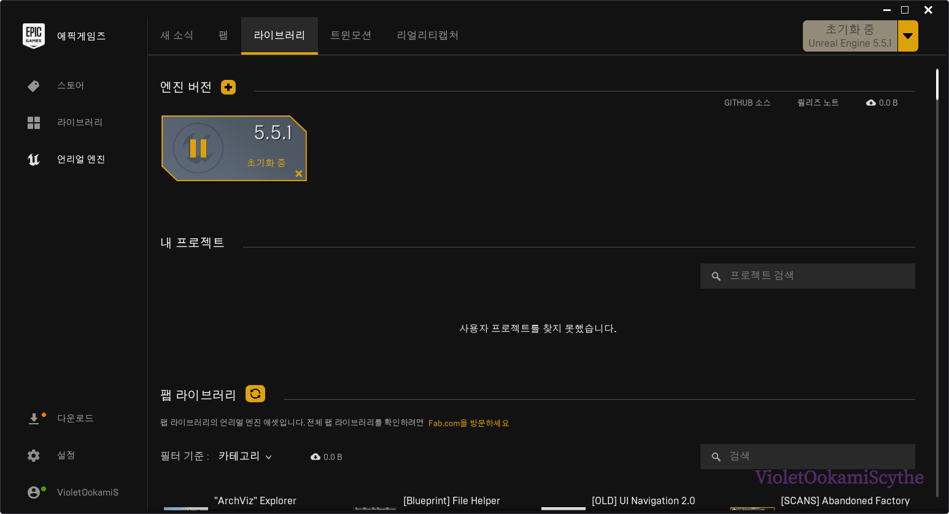Open the 스토어 tag icon
The height and width of the screenshot is (514, 949).
[x=34, y=86]
